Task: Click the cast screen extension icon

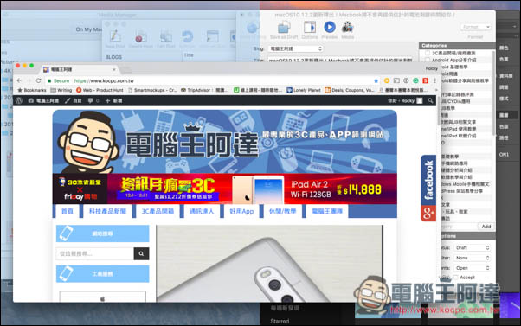Action: point(396,80)
